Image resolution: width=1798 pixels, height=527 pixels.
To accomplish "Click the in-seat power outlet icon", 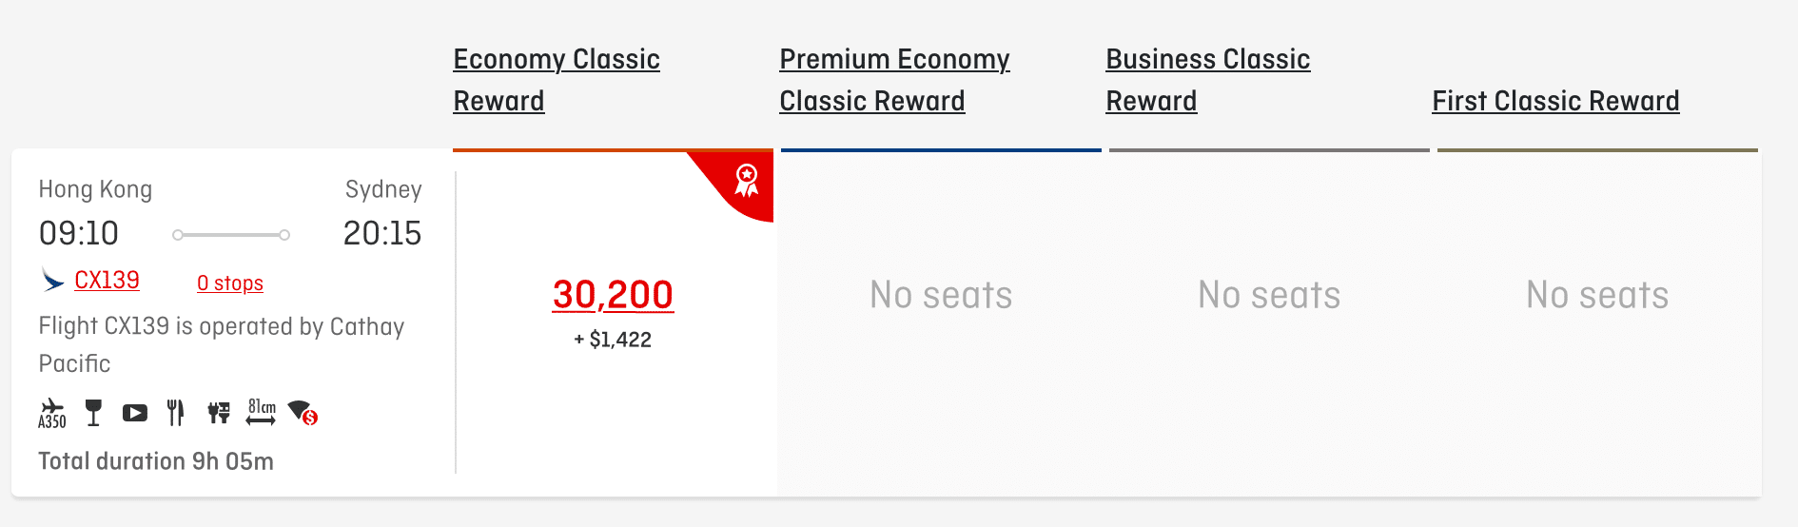I will (x=219, y=413).
